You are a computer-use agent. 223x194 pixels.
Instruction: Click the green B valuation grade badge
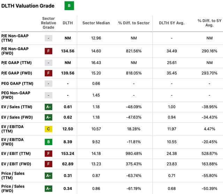coord(69,6)
